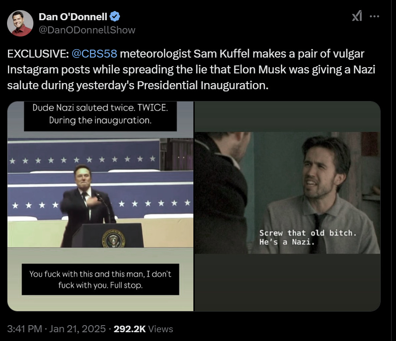Follow the @CBS58 mention link
This screenshot has width=396, height=341.
[x=94, y=54]
